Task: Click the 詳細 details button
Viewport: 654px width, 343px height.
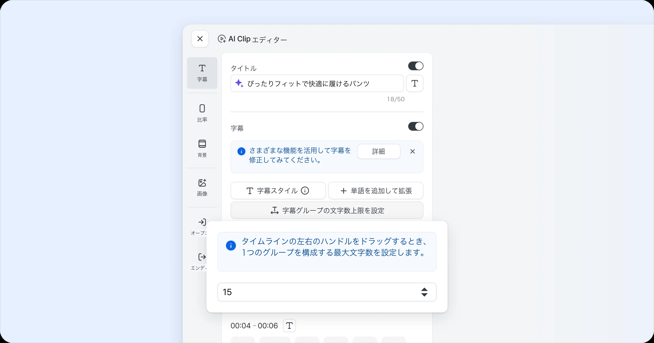Action: 379,151
